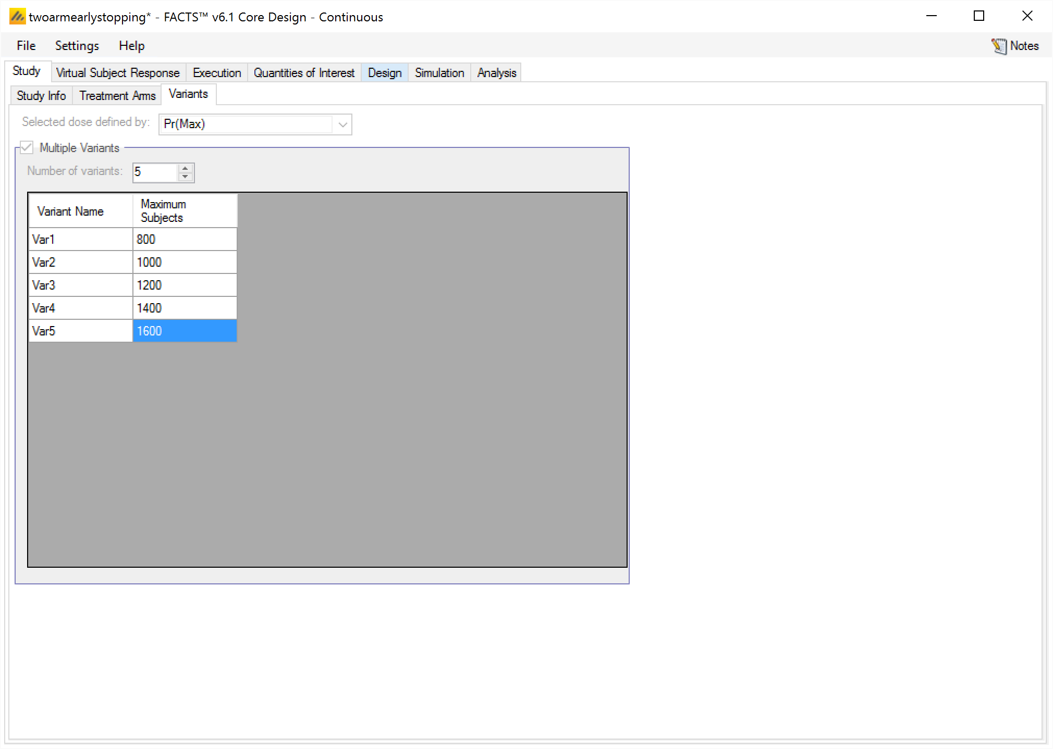Click the FACTS application title icon

coord(17,17)
